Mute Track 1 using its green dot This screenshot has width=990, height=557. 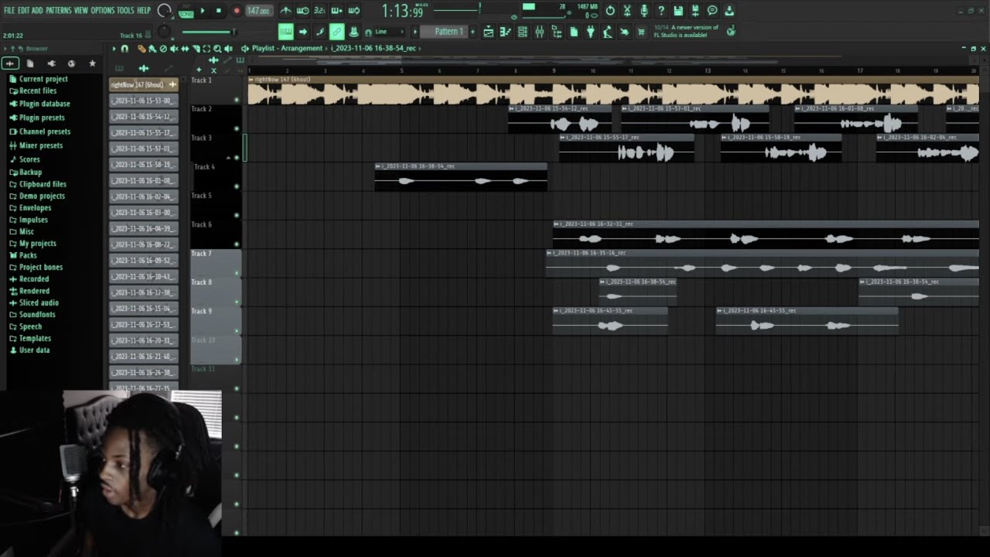tap(237, 100)
